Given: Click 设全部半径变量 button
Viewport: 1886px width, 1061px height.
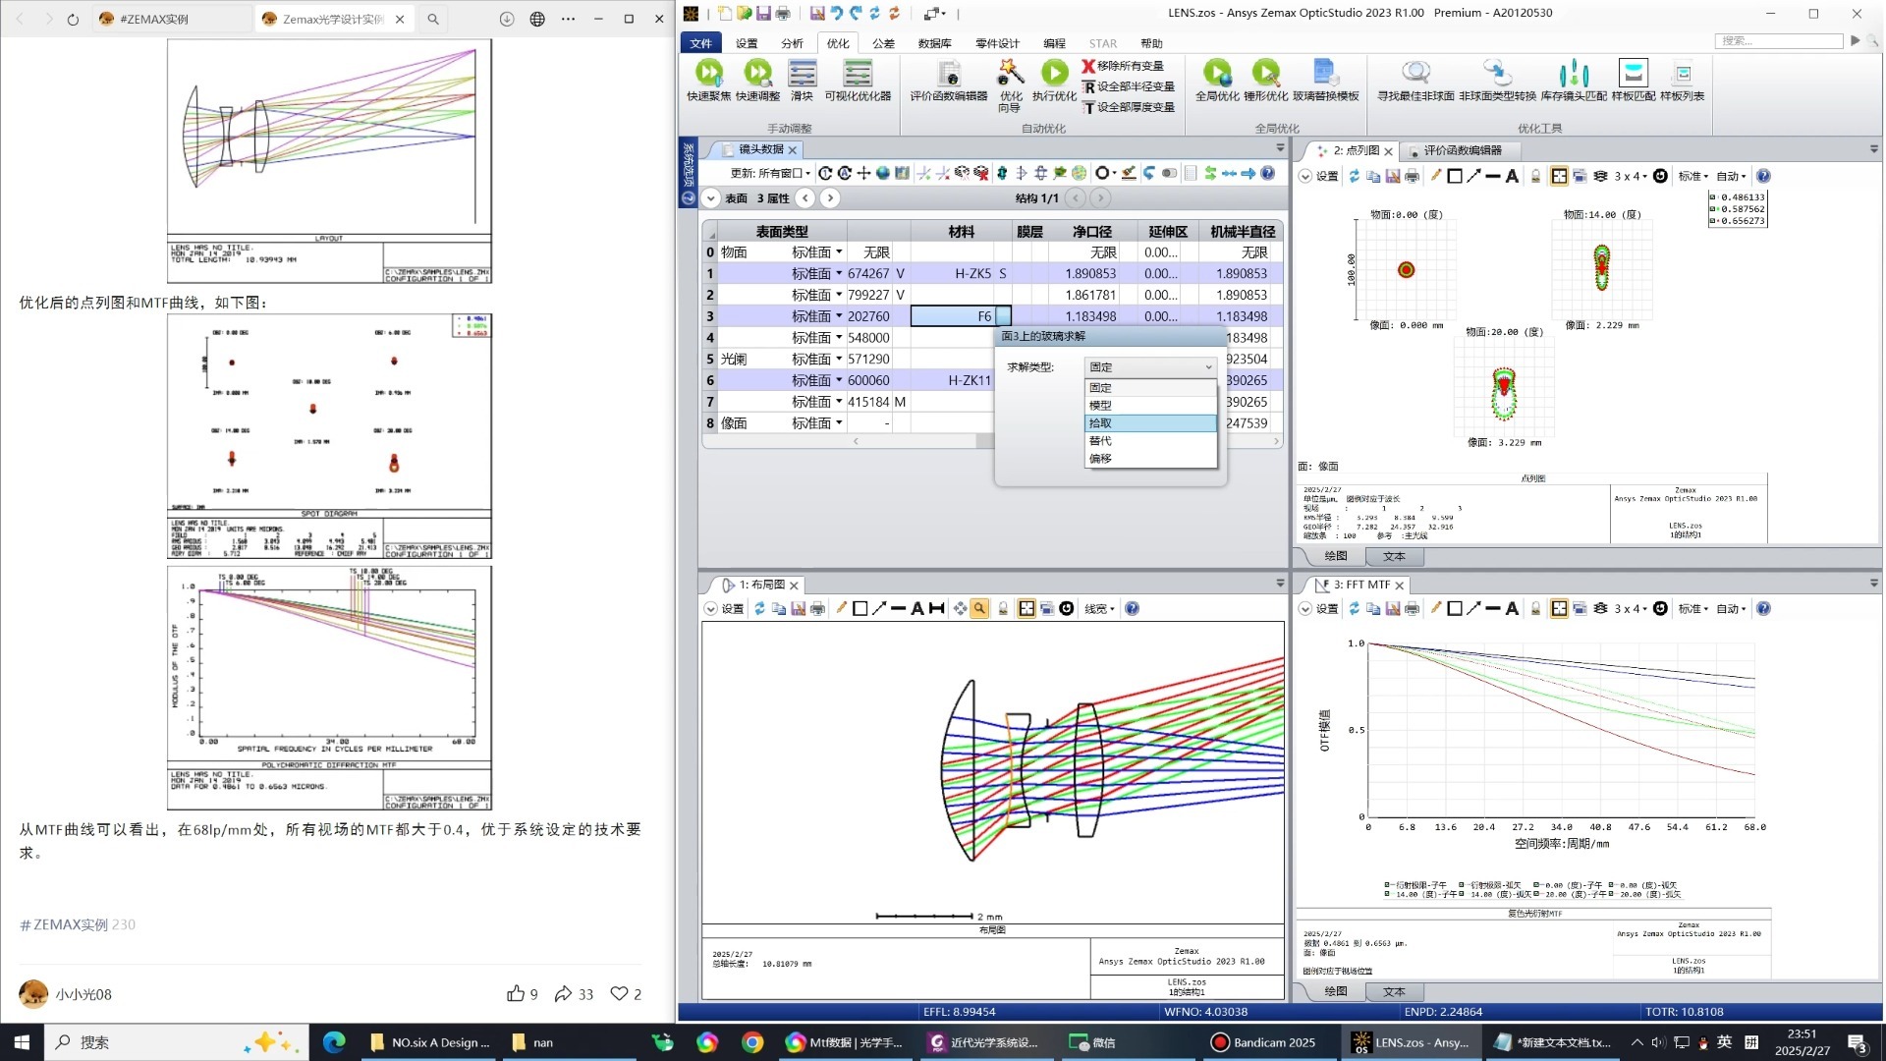Looking at the screenshot, I should point(1128,86).
